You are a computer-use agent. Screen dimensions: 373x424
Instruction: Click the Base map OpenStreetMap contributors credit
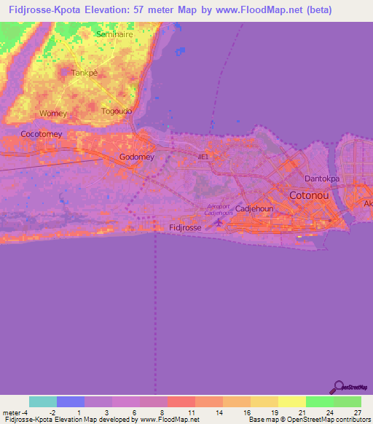[310, 420]
